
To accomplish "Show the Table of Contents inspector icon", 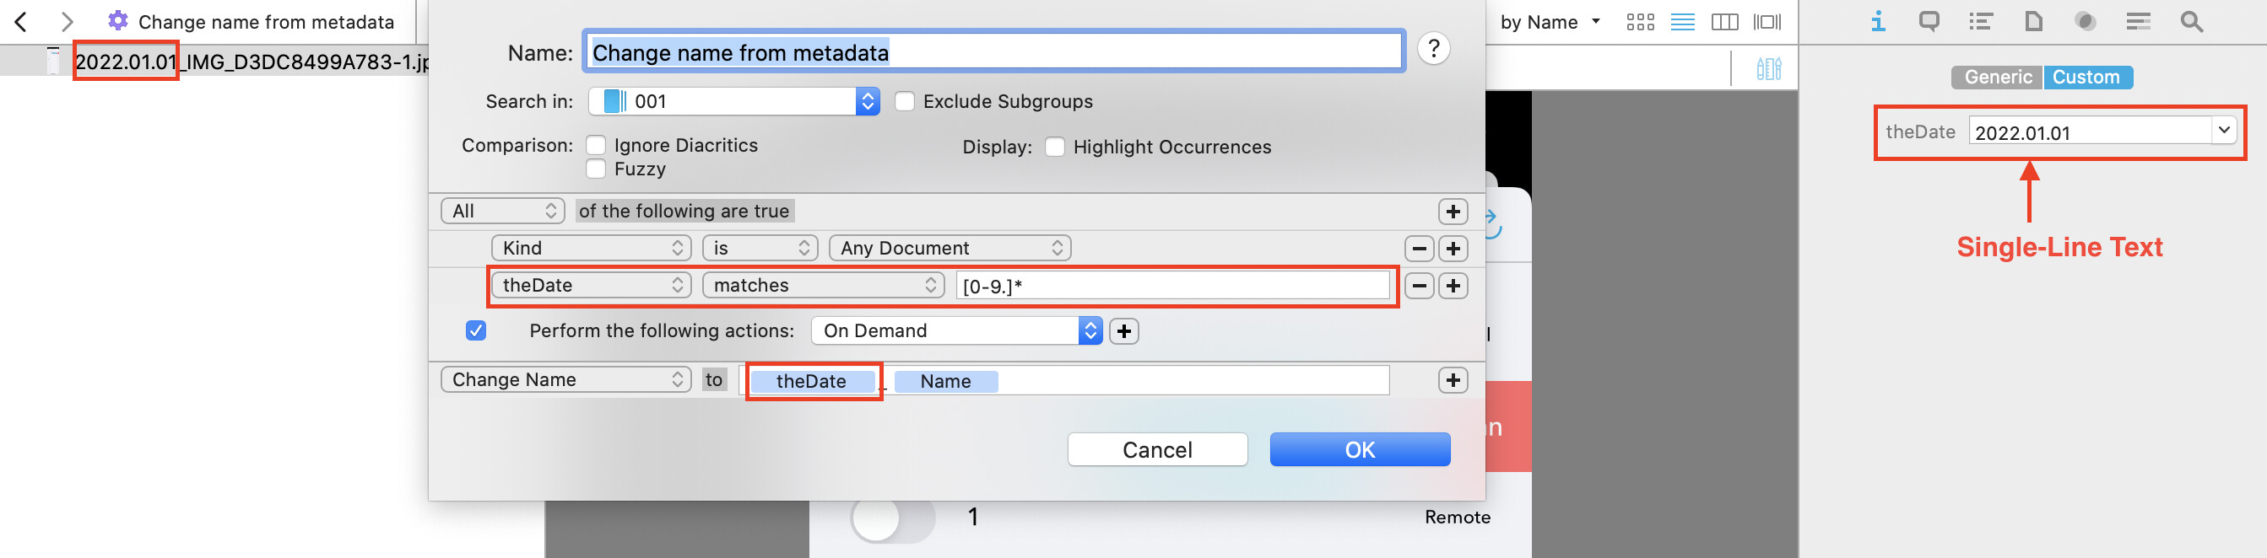I will [1981, 21].
